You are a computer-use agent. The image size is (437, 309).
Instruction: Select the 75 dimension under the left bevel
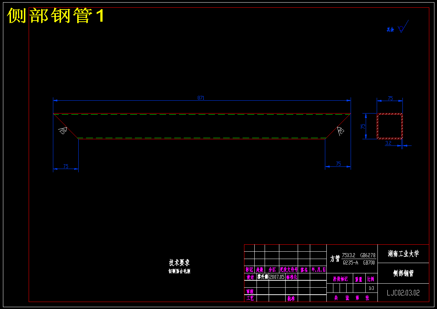tap(65, 166)
